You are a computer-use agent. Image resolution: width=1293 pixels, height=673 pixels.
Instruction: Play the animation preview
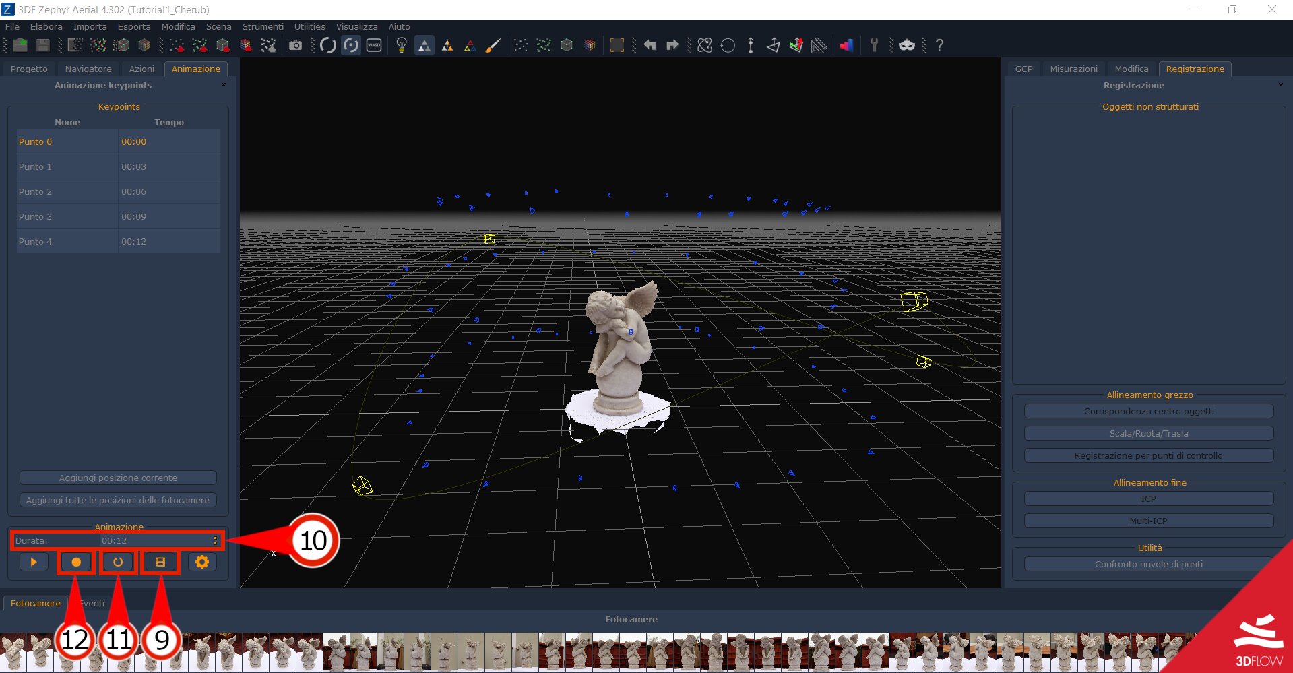34,562
